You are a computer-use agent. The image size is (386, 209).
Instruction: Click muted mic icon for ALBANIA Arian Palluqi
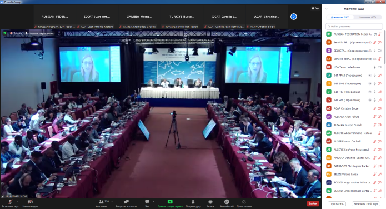[x=375, y=117]
